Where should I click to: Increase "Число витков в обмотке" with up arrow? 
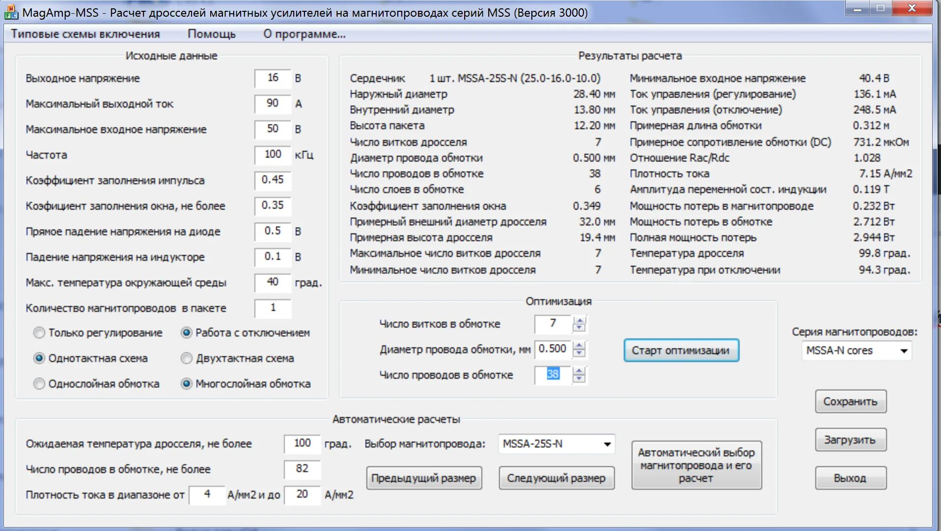(580, 320)
